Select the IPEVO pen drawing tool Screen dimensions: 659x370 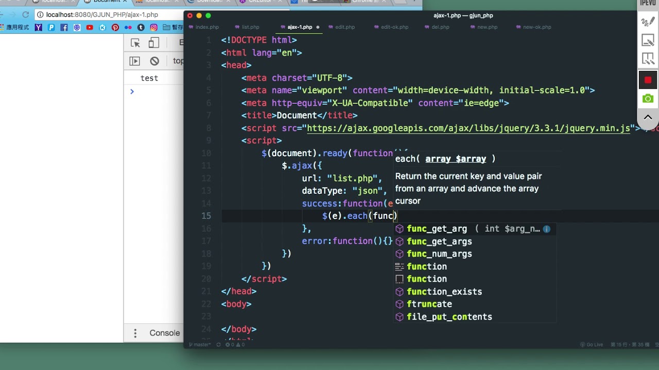(x=648, y=22)
